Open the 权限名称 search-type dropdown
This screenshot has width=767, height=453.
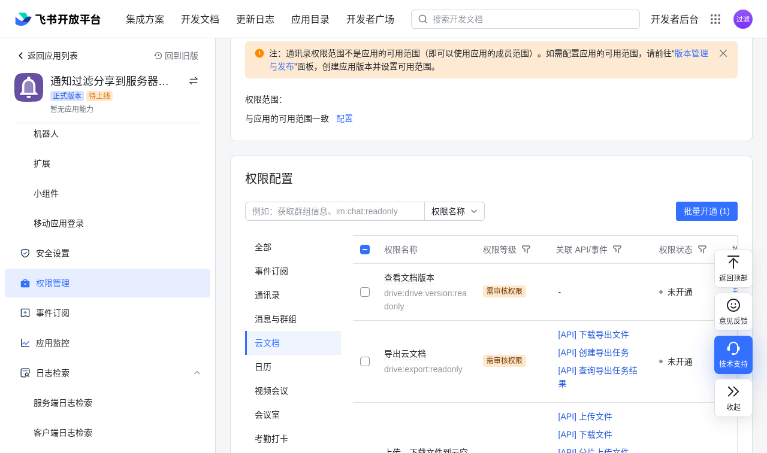(x=454, y=211)
